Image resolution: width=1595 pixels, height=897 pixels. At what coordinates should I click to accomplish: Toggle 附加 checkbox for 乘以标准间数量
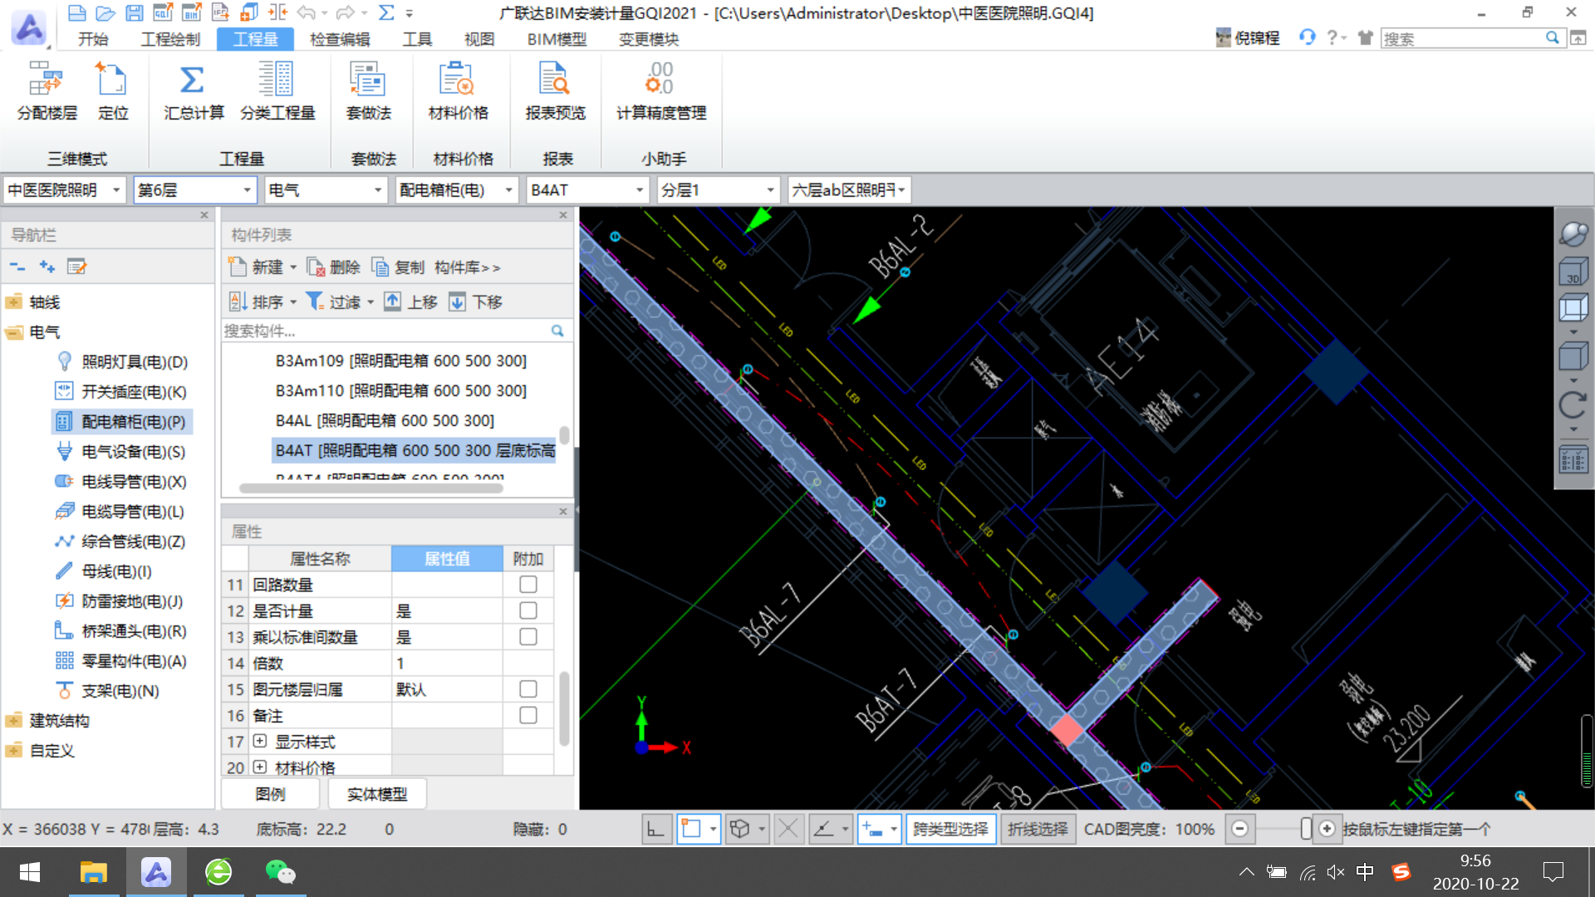[528, 637]
